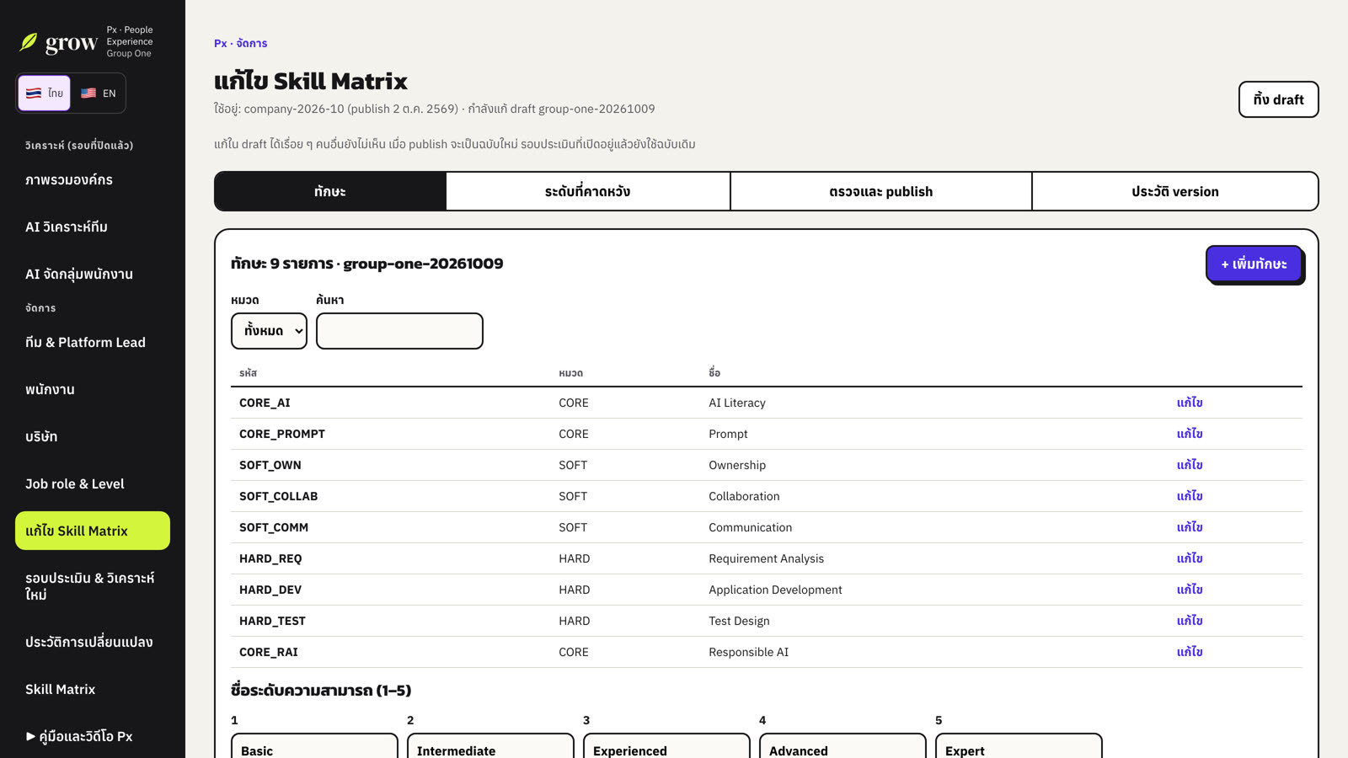1348x758 pixels.
Task: Edit the HARD_DEV skill row
Action: [1189, 590]
